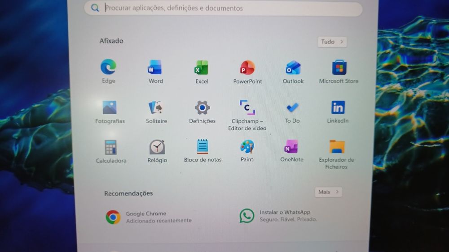449x252 pixels.
Task: Open Excel pinned app
Action: [202, 68]
